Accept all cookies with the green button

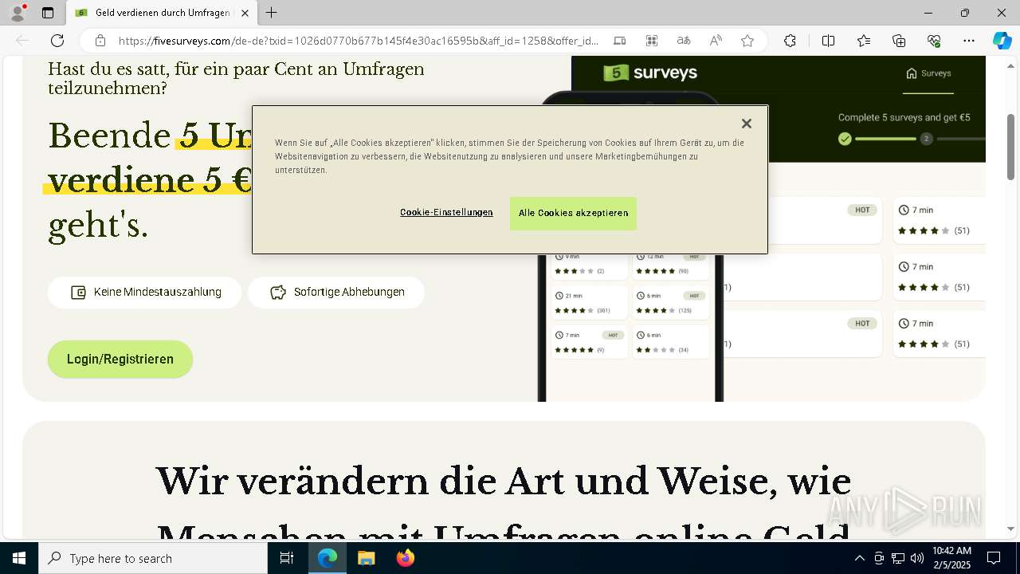pyautogui.click(x=573, y=213)
